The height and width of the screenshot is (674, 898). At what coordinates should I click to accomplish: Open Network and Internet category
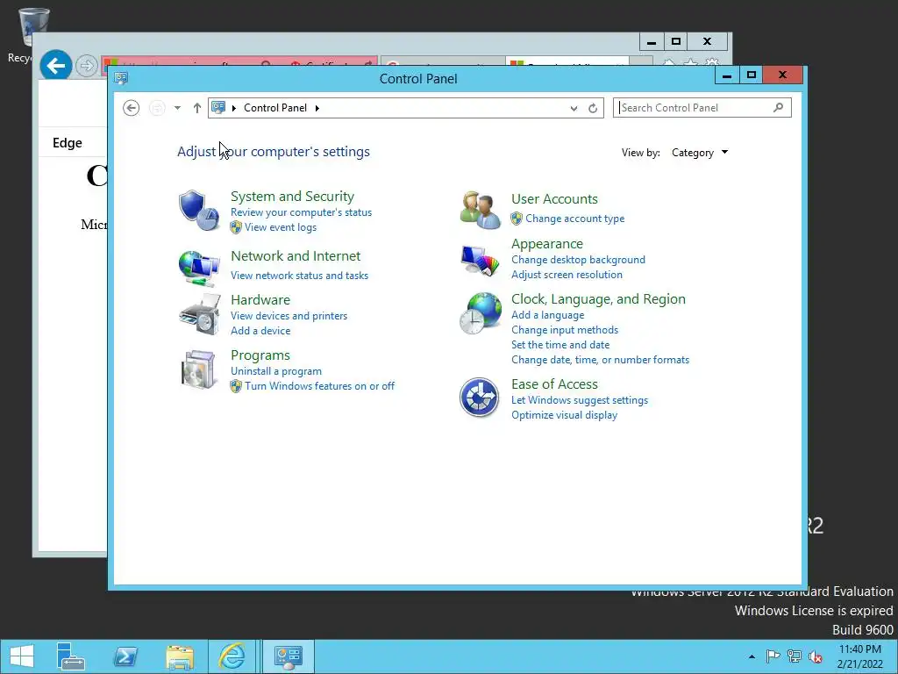pyautogui.click(x=296, y=255)
